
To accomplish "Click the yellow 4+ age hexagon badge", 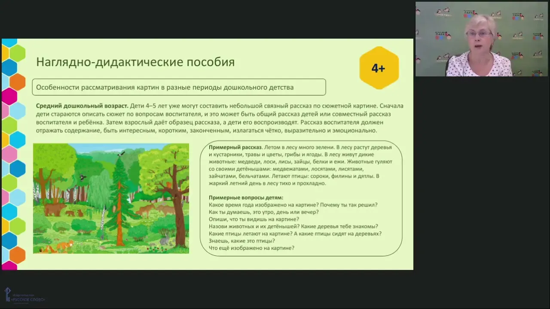I will 379,68.
